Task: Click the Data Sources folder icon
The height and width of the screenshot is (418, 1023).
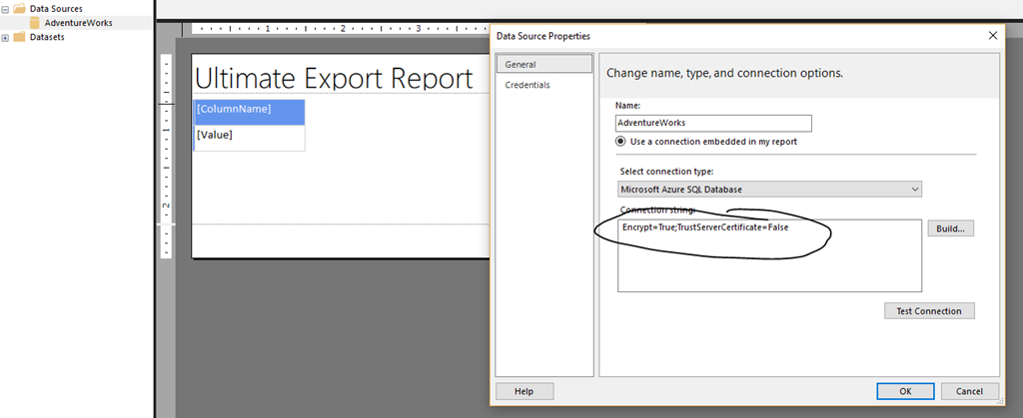Action: 20,9
